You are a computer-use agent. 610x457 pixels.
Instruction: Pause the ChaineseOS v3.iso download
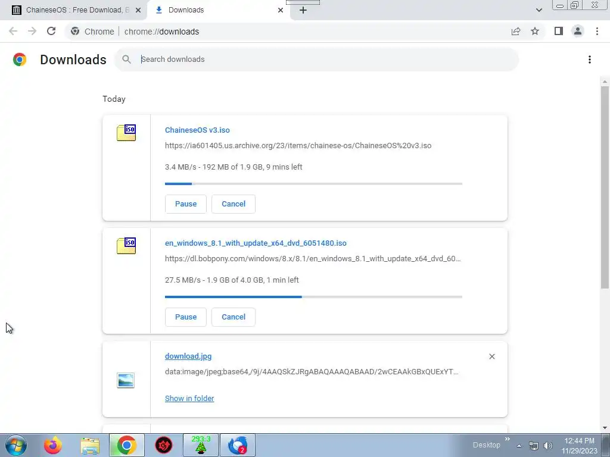[x=186, y=204]
